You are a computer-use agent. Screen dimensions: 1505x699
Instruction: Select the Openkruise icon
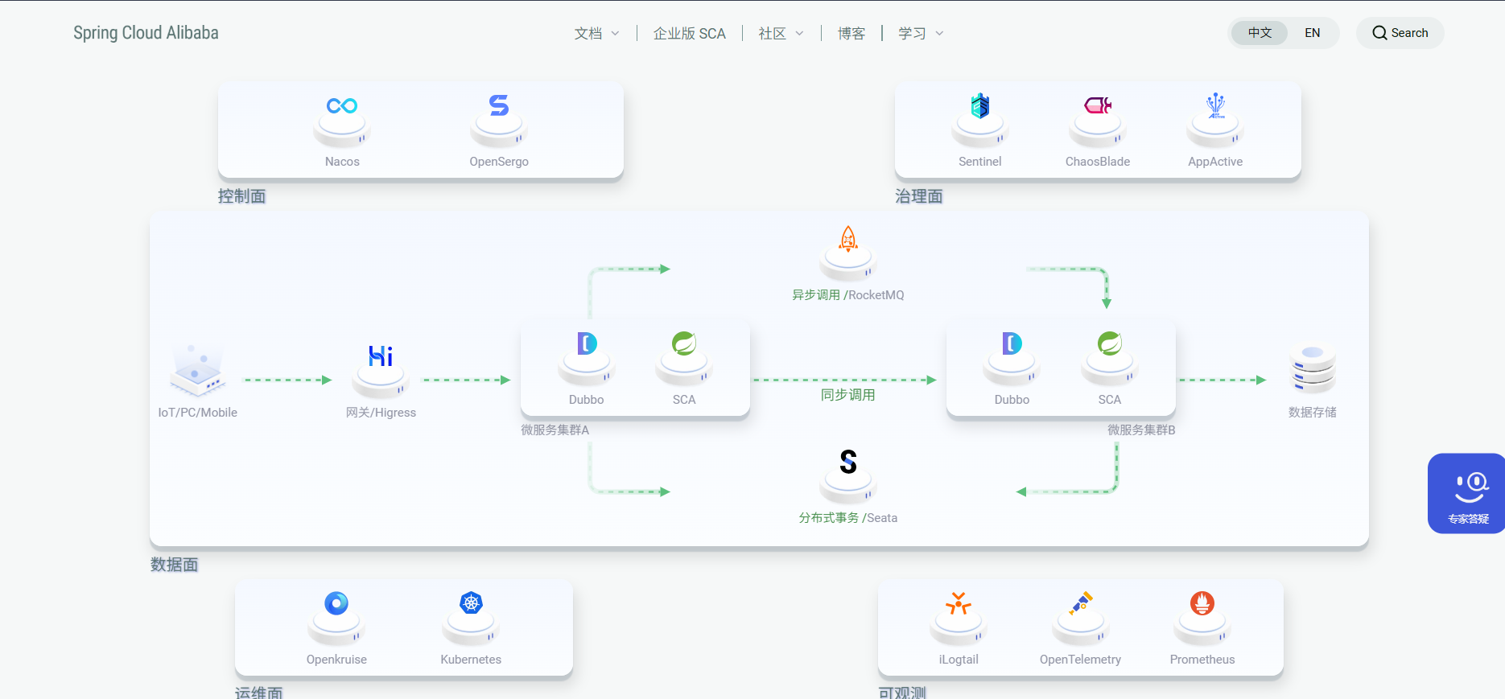336,603
